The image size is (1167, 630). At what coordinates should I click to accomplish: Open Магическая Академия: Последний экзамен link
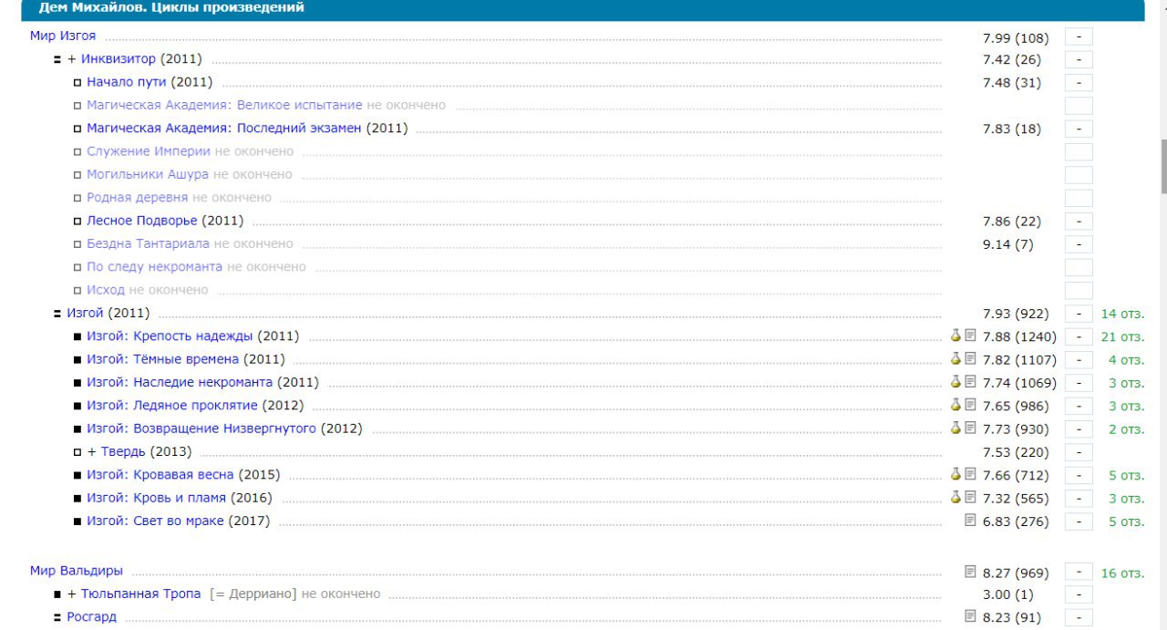point(224,128)
